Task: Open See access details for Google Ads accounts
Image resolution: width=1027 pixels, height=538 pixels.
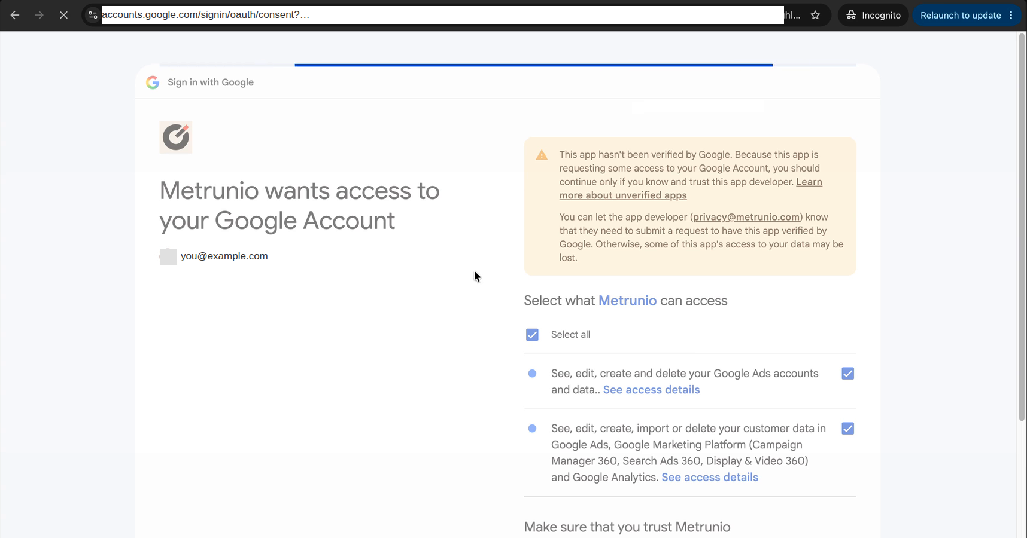Action: pyautogui.click(x=651, y=390)
